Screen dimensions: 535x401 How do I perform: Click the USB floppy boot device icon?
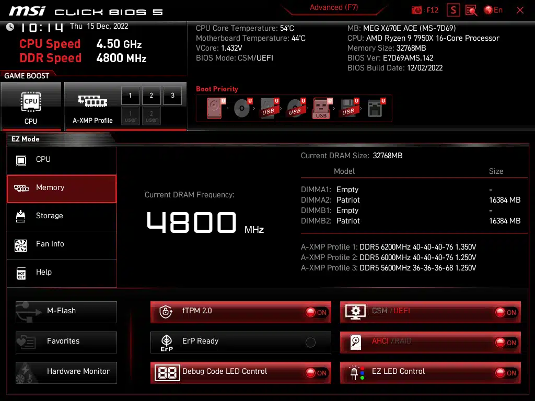350,108
